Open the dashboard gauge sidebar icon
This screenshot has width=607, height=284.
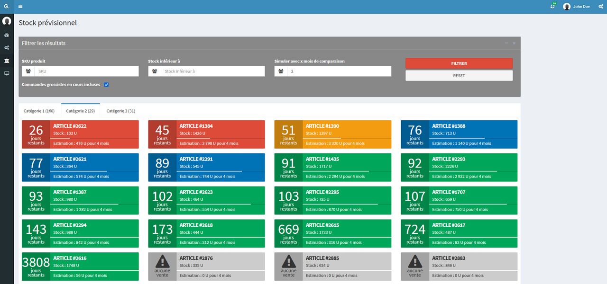coord(7,35)
